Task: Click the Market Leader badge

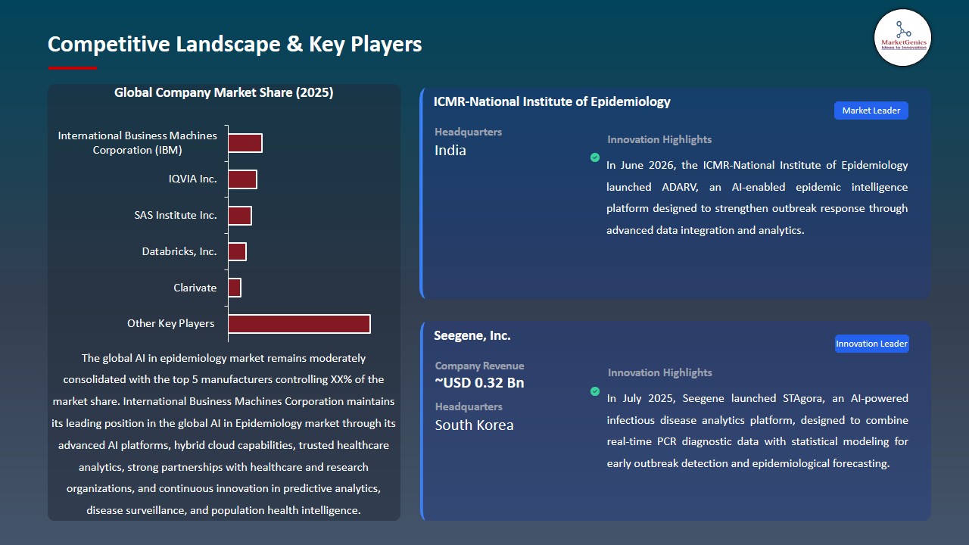Action: 871,111
